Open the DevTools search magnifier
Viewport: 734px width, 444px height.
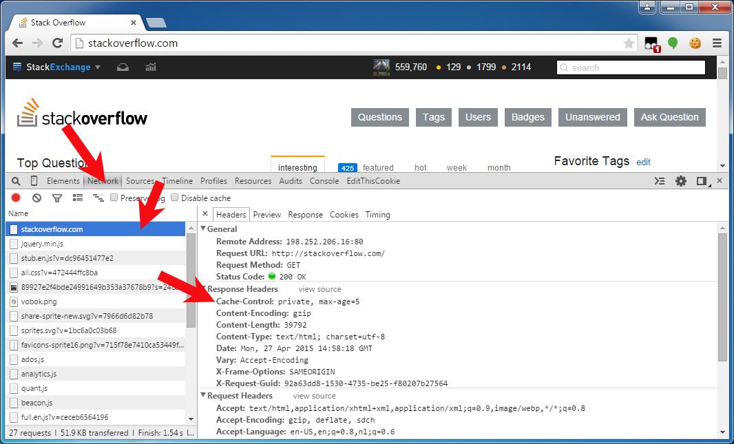17,180
